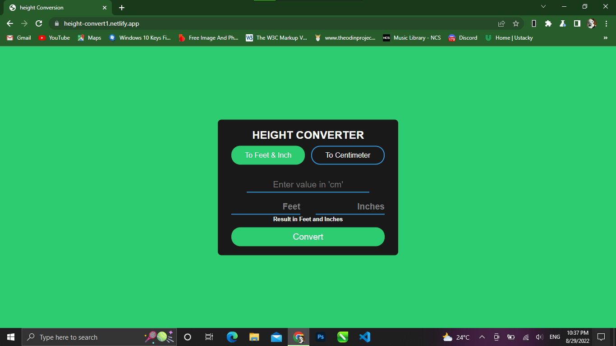Bookmark this page via the star icon
This screenshot has height=346, width=616.
click(515, 23)
